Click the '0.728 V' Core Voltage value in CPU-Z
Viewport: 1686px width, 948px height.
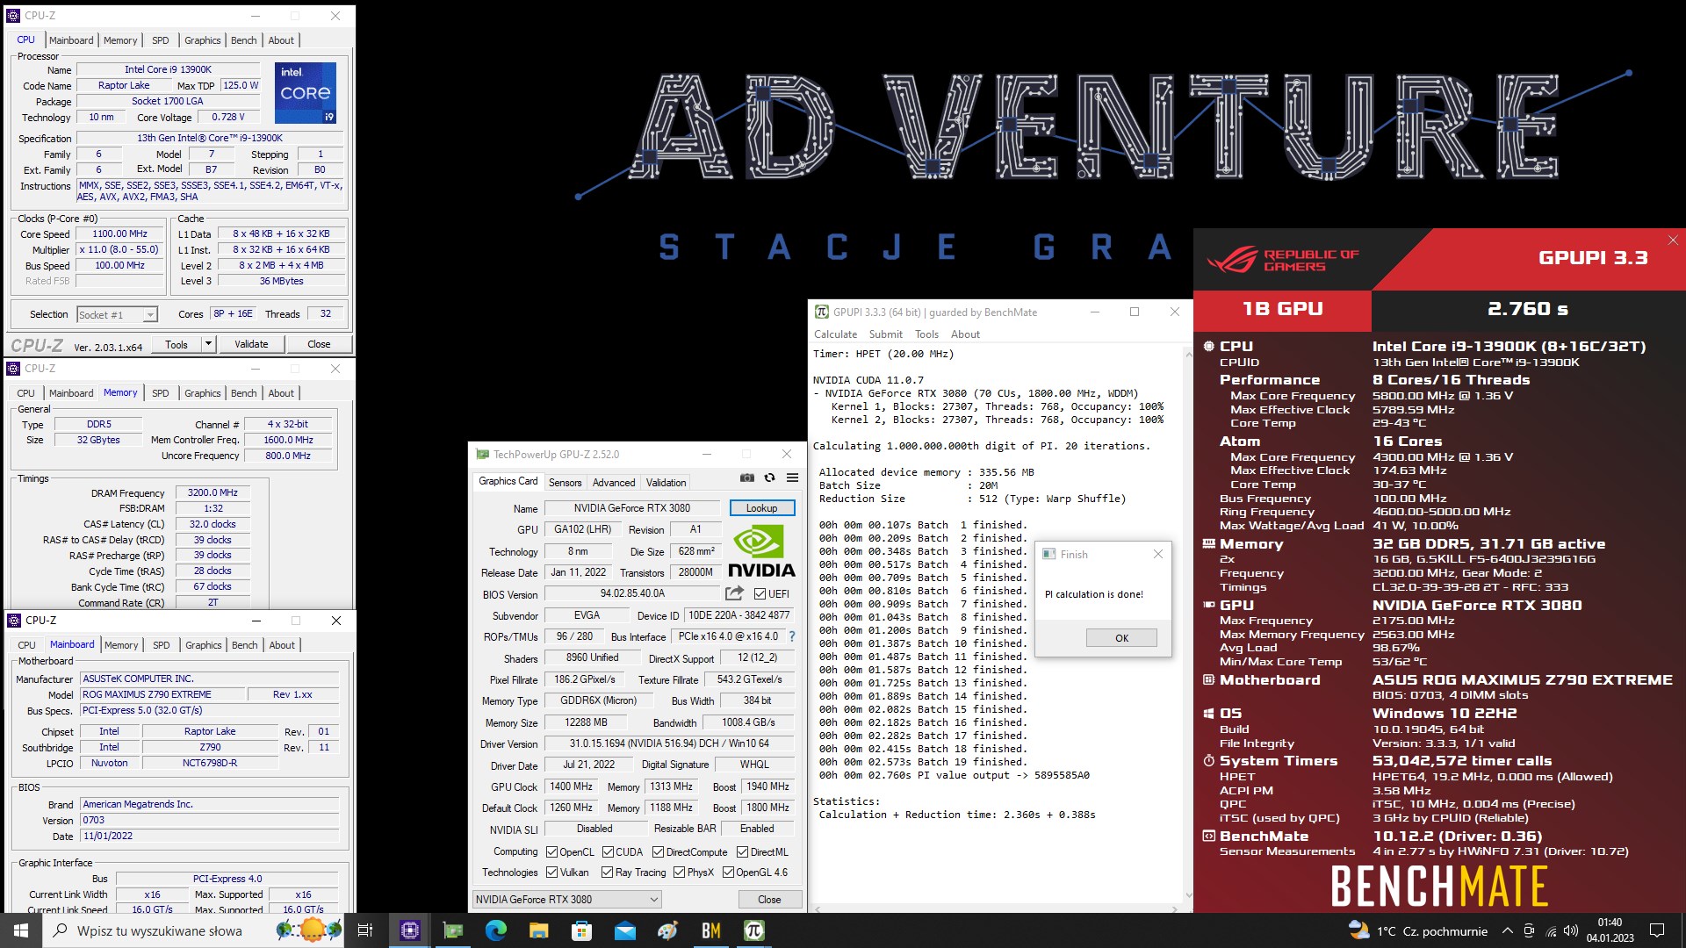pyautogui.click(x=228, y=118)
